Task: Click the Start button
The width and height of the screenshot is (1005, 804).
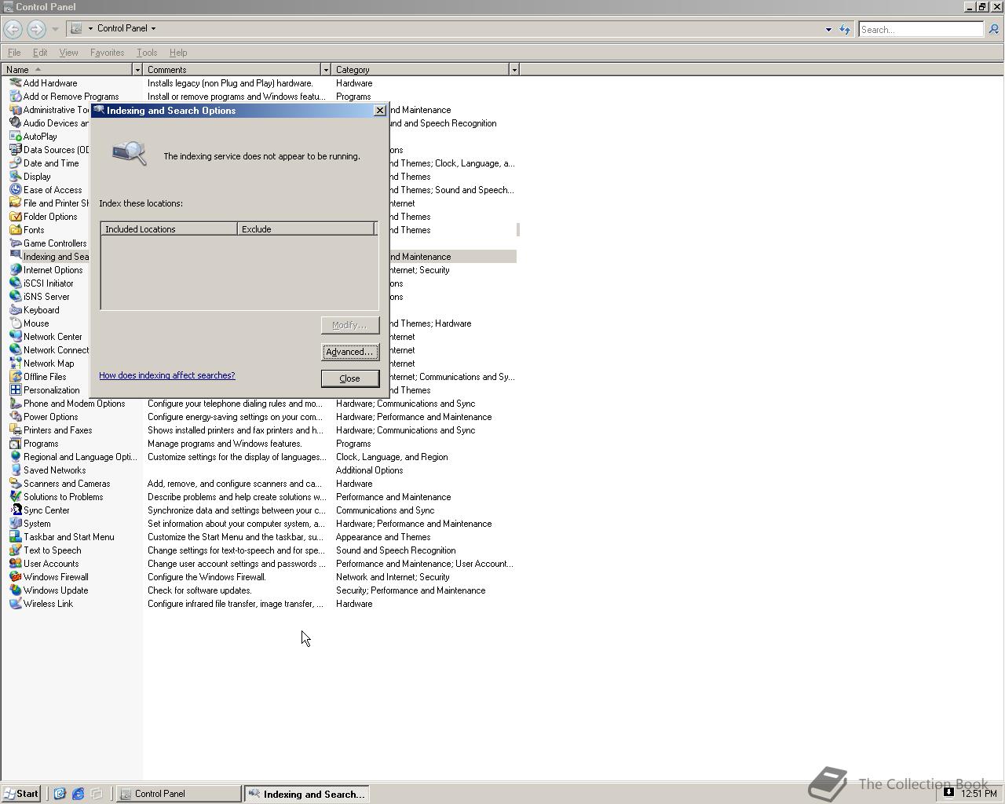Action: point(21,794)
